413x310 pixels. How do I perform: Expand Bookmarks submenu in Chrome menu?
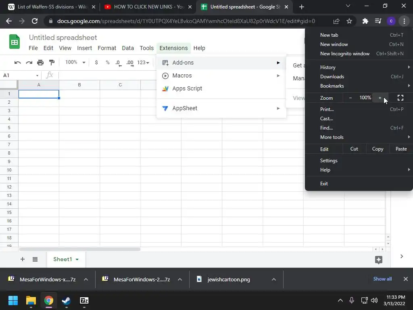click(359, 86)
